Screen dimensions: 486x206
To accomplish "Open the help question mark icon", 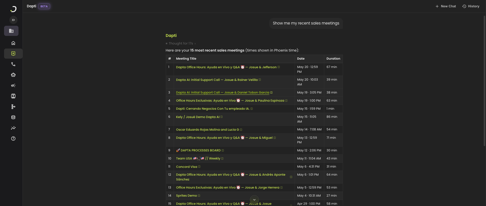I will (x=13, y=139).
